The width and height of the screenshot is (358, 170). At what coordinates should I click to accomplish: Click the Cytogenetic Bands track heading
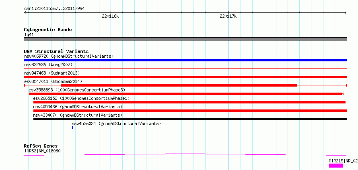click(48, 30)
